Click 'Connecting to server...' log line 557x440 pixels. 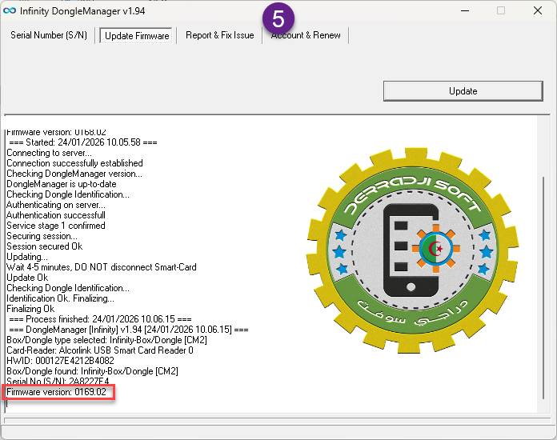point(49,153)
